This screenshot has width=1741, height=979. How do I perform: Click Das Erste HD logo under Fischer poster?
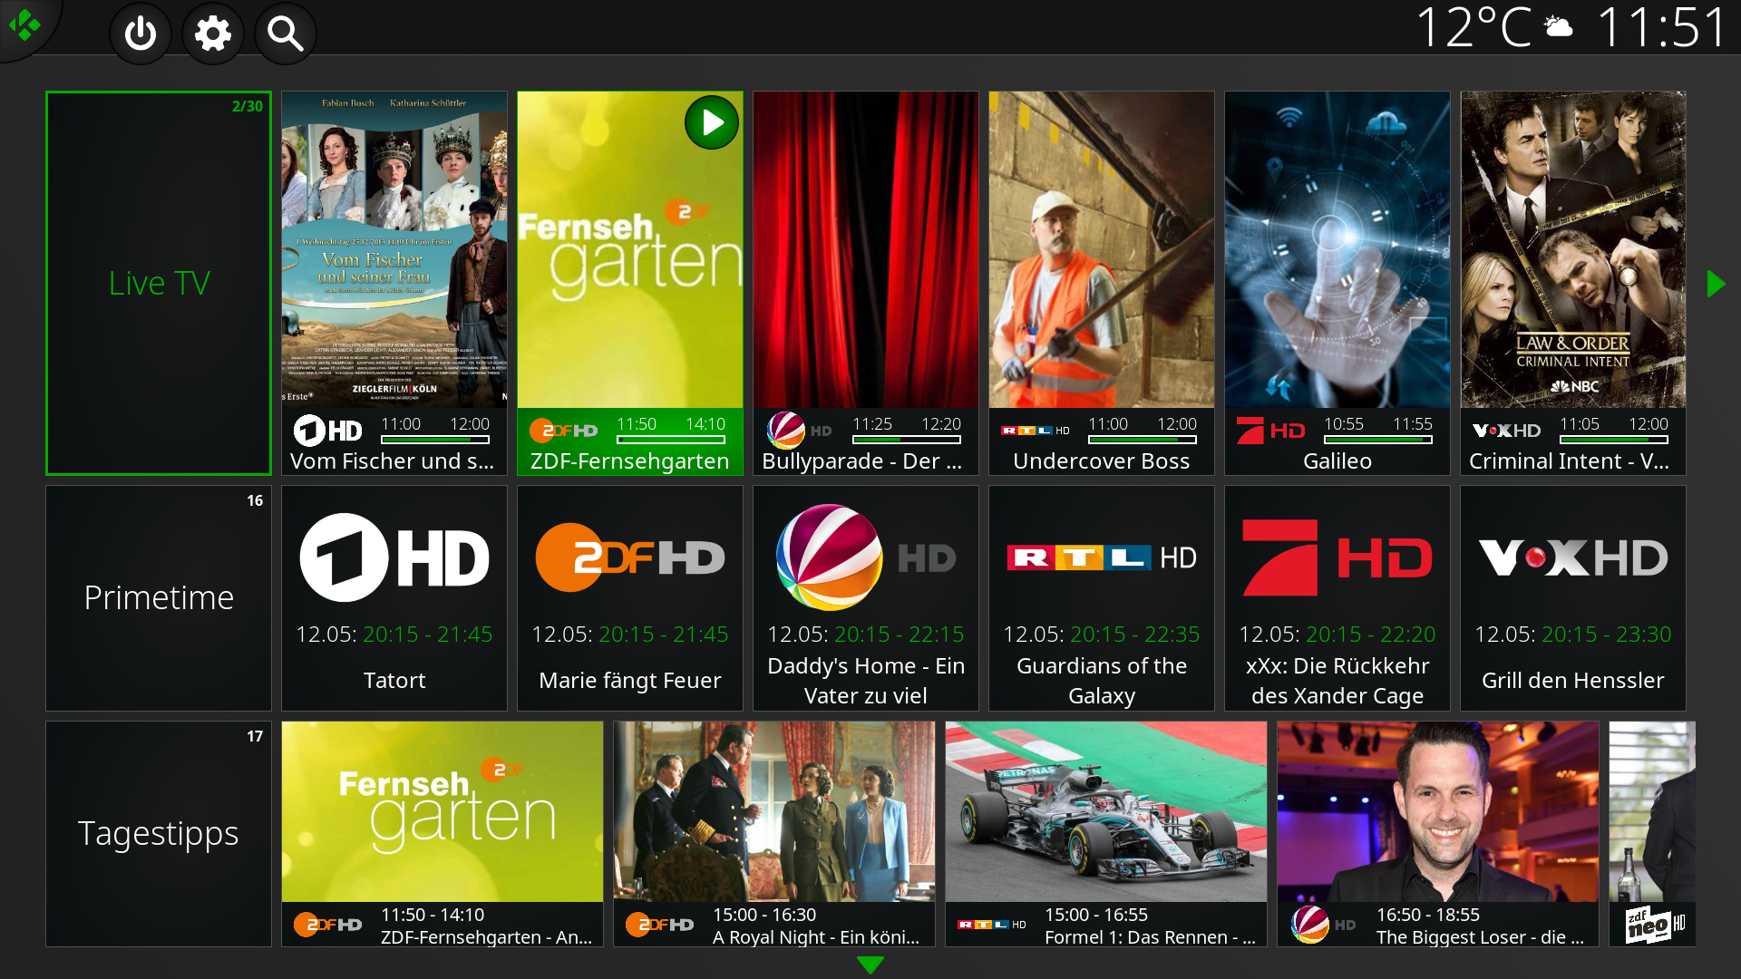pyautogui.click(x=328, y=431)
